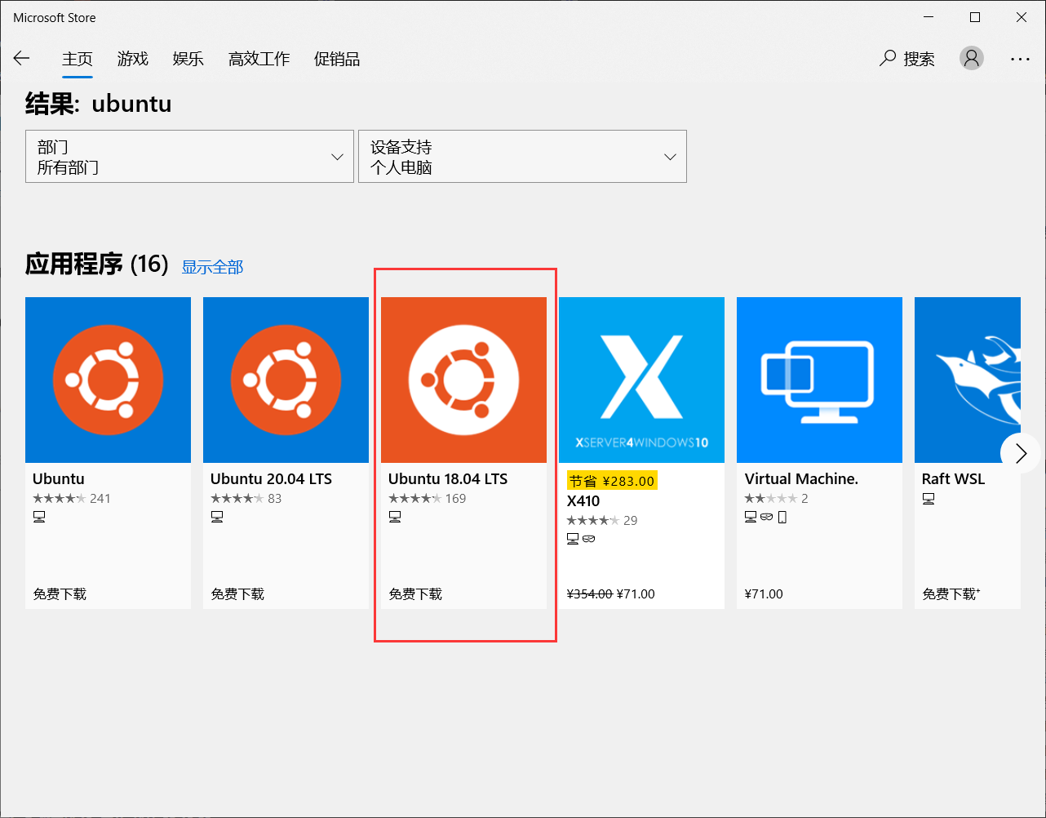The height and width of the screenshot is (818, 1046).
Task: Open the 设备支持 (Device support) dropdown
Action: [x=522, y=156]
